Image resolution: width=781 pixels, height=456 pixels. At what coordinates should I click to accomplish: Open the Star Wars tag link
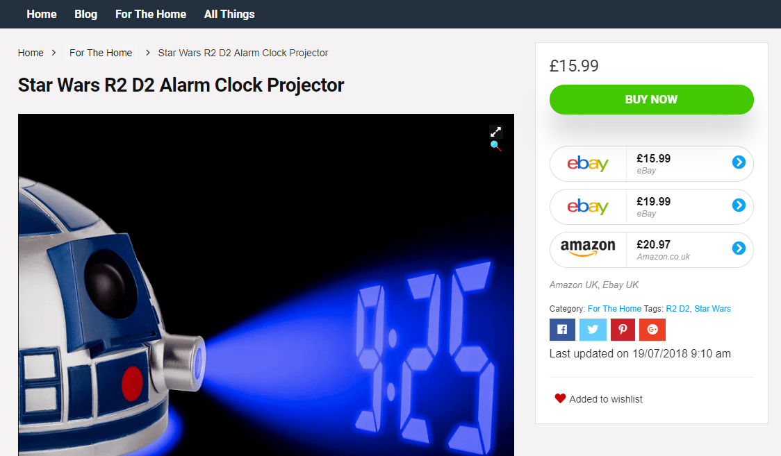712,308
